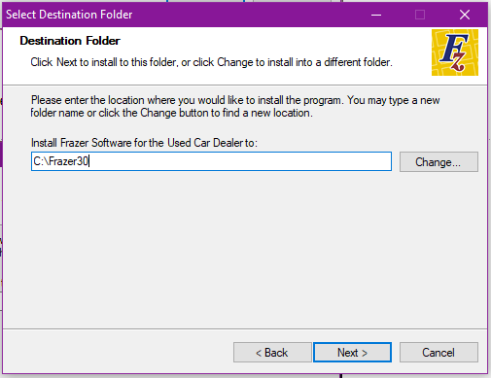This screenshot has height=378, width=491.
Task: Place cursor on C:\Frazer30 path text
Action: coord(60,161)
